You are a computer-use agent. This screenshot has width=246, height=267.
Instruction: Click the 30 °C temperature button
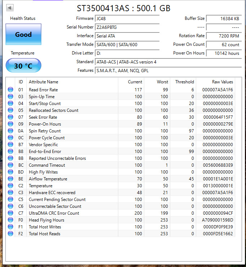(x=23, y=66)
